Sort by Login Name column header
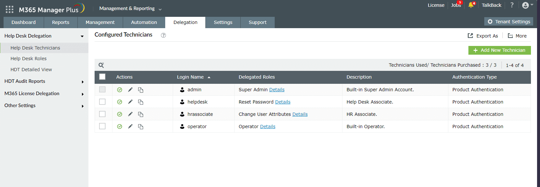This screenshot has height=187, width=540. tap(190, 77)
